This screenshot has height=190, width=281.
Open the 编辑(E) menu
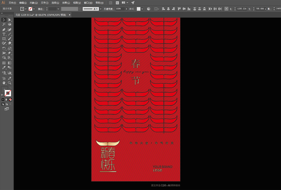[23, 3]
